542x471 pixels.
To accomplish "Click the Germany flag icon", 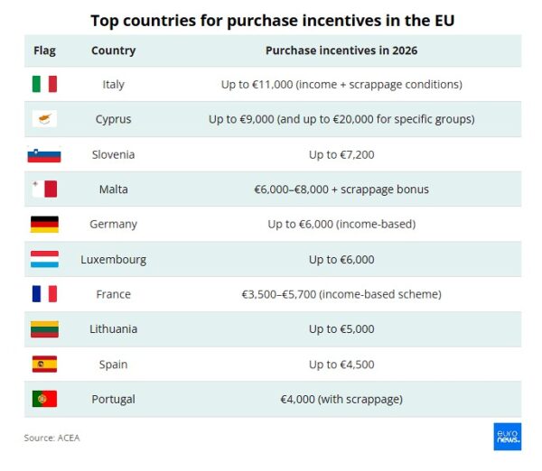I will coord(44,225).
